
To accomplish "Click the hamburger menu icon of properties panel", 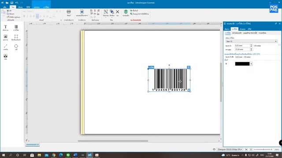I will [x=225, y=23].
